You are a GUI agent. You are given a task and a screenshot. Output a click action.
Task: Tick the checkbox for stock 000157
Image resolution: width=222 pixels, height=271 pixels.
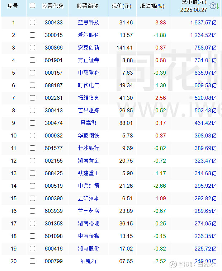coord(32,73)
